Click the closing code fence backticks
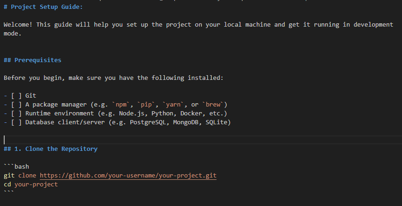Screen dimensions: 402x206 coord(9,192)
